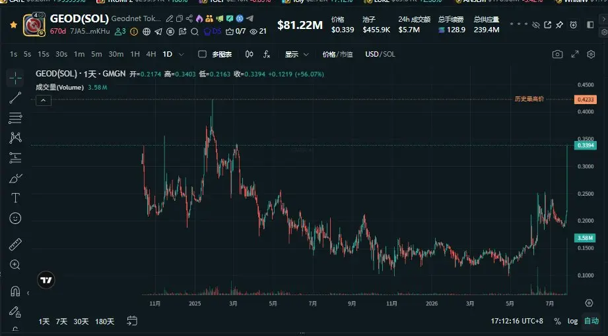The image size is (608, 336).
Task: Add a price alert clock icon
Action: (574, 25)
